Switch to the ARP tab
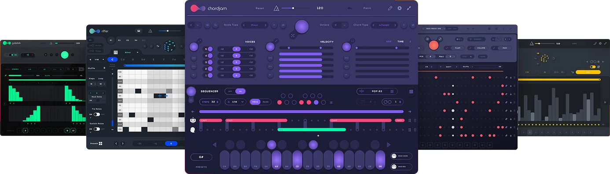Viewport: 610px width, 174px height. click(x=389, y=42)
